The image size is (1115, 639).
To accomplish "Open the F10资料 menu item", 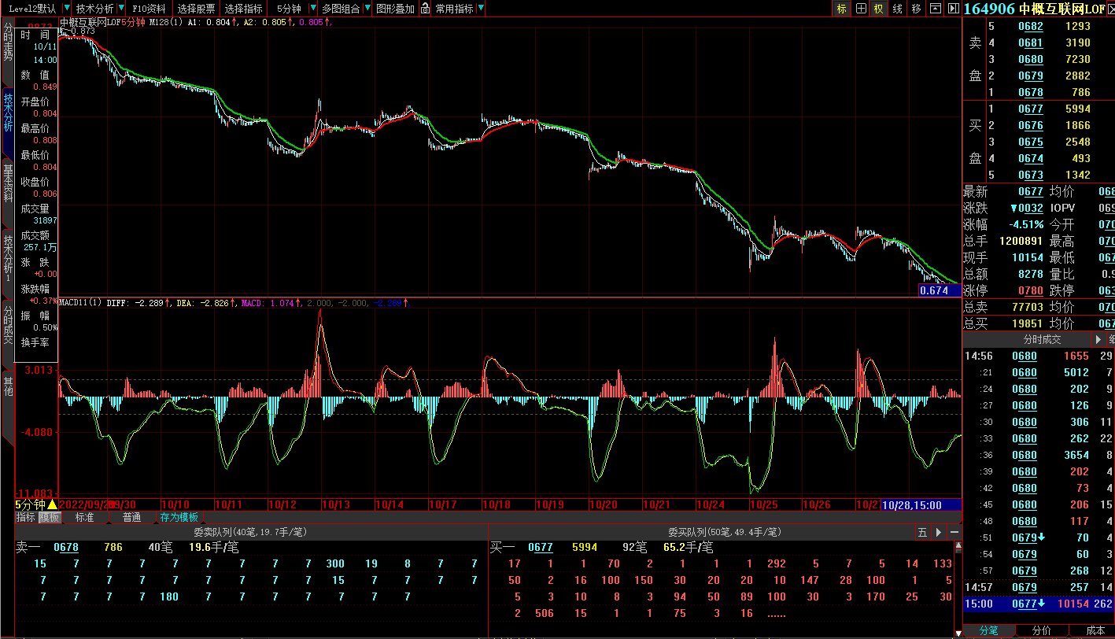I will [x=149, y=9].
